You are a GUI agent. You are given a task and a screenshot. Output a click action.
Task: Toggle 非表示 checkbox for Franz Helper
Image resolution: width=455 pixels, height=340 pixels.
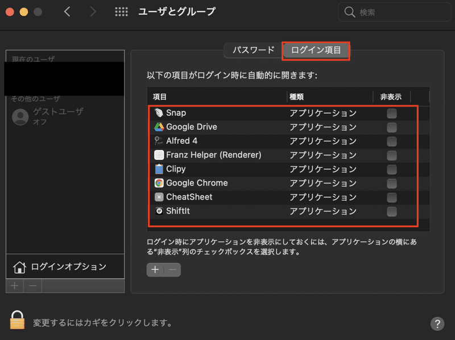click(x=392, y=155)
